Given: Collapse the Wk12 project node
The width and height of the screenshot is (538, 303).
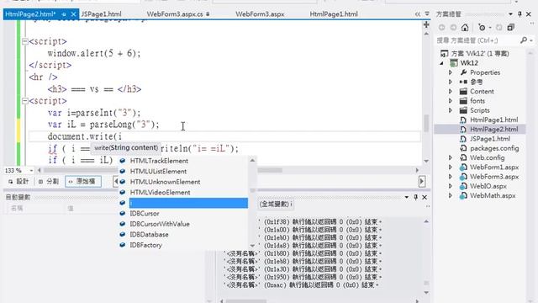Looking at the screenshot, I should tap(442, 63).
